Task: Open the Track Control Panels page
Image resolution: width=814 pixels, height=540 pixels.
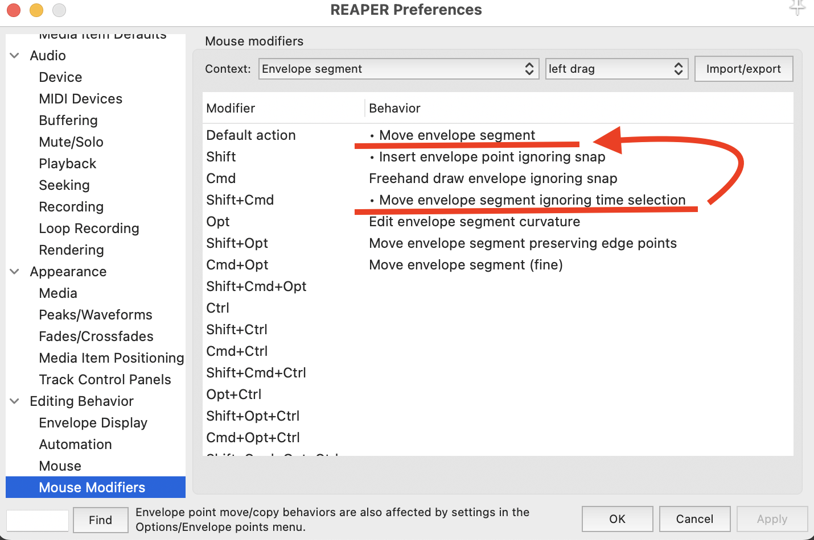Action: pyautogui.click(x=105, y=380)
